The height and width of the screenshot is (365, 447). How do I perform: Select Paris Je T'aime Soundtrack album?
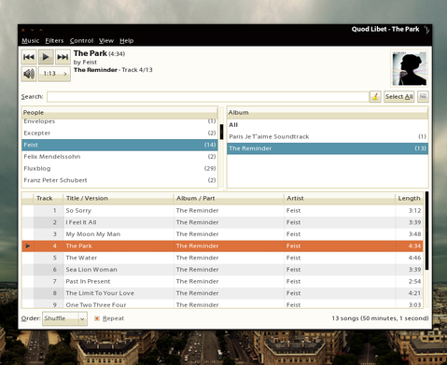click(328, 136)
